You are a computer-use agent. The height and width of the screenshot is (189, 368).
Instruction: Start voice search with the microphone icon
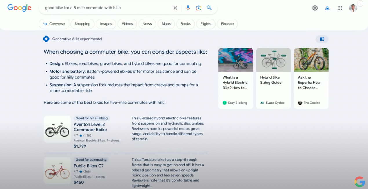[188, 8]
